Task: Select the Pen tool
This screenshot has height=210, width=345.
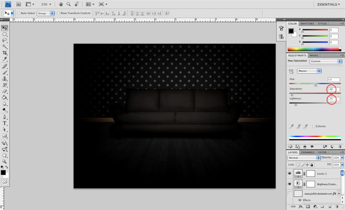Action: (x=5, y=117)
